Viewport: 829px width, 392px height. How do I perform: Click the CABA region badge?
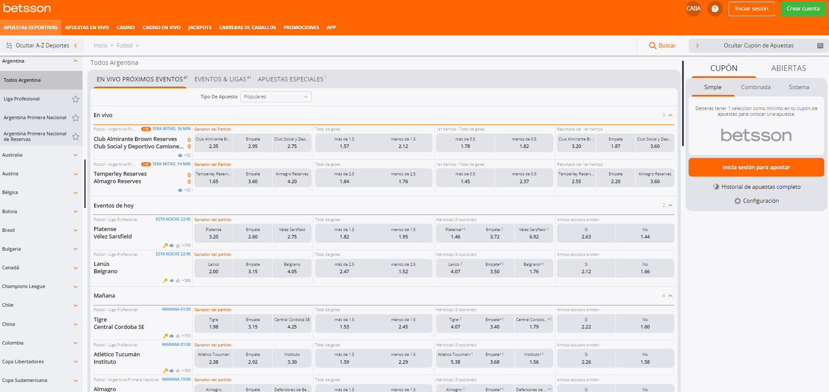coord(693,8)
